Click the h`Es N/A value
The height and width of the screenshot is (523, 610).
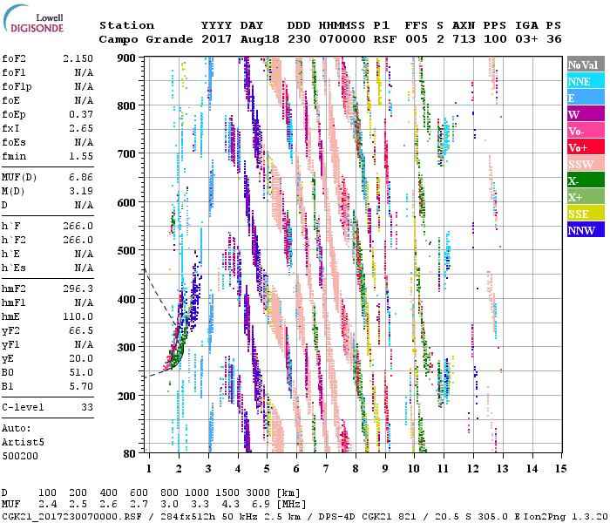tap(84, 268)
